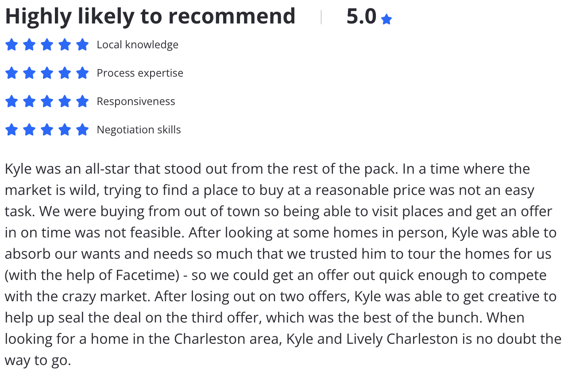Screen dimensions: 568x373
Task: Click the blue star beside the 5.0 rating
Action: pyautogui.click(x=386, y=19)
